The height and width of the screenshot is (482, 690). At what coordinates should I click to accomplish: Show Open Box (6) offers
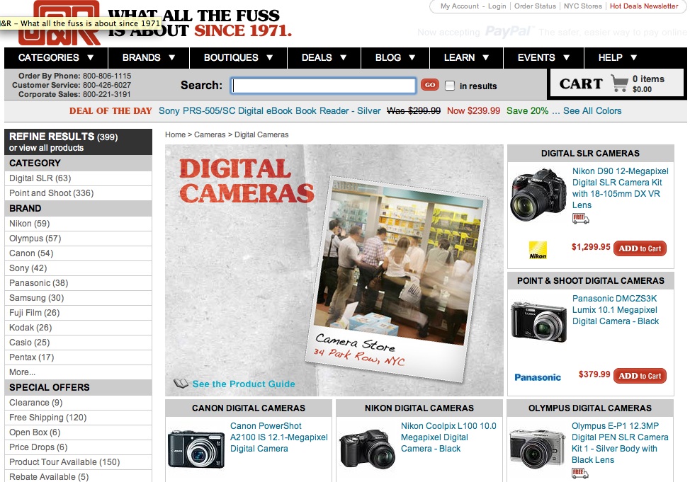[79, 432]
